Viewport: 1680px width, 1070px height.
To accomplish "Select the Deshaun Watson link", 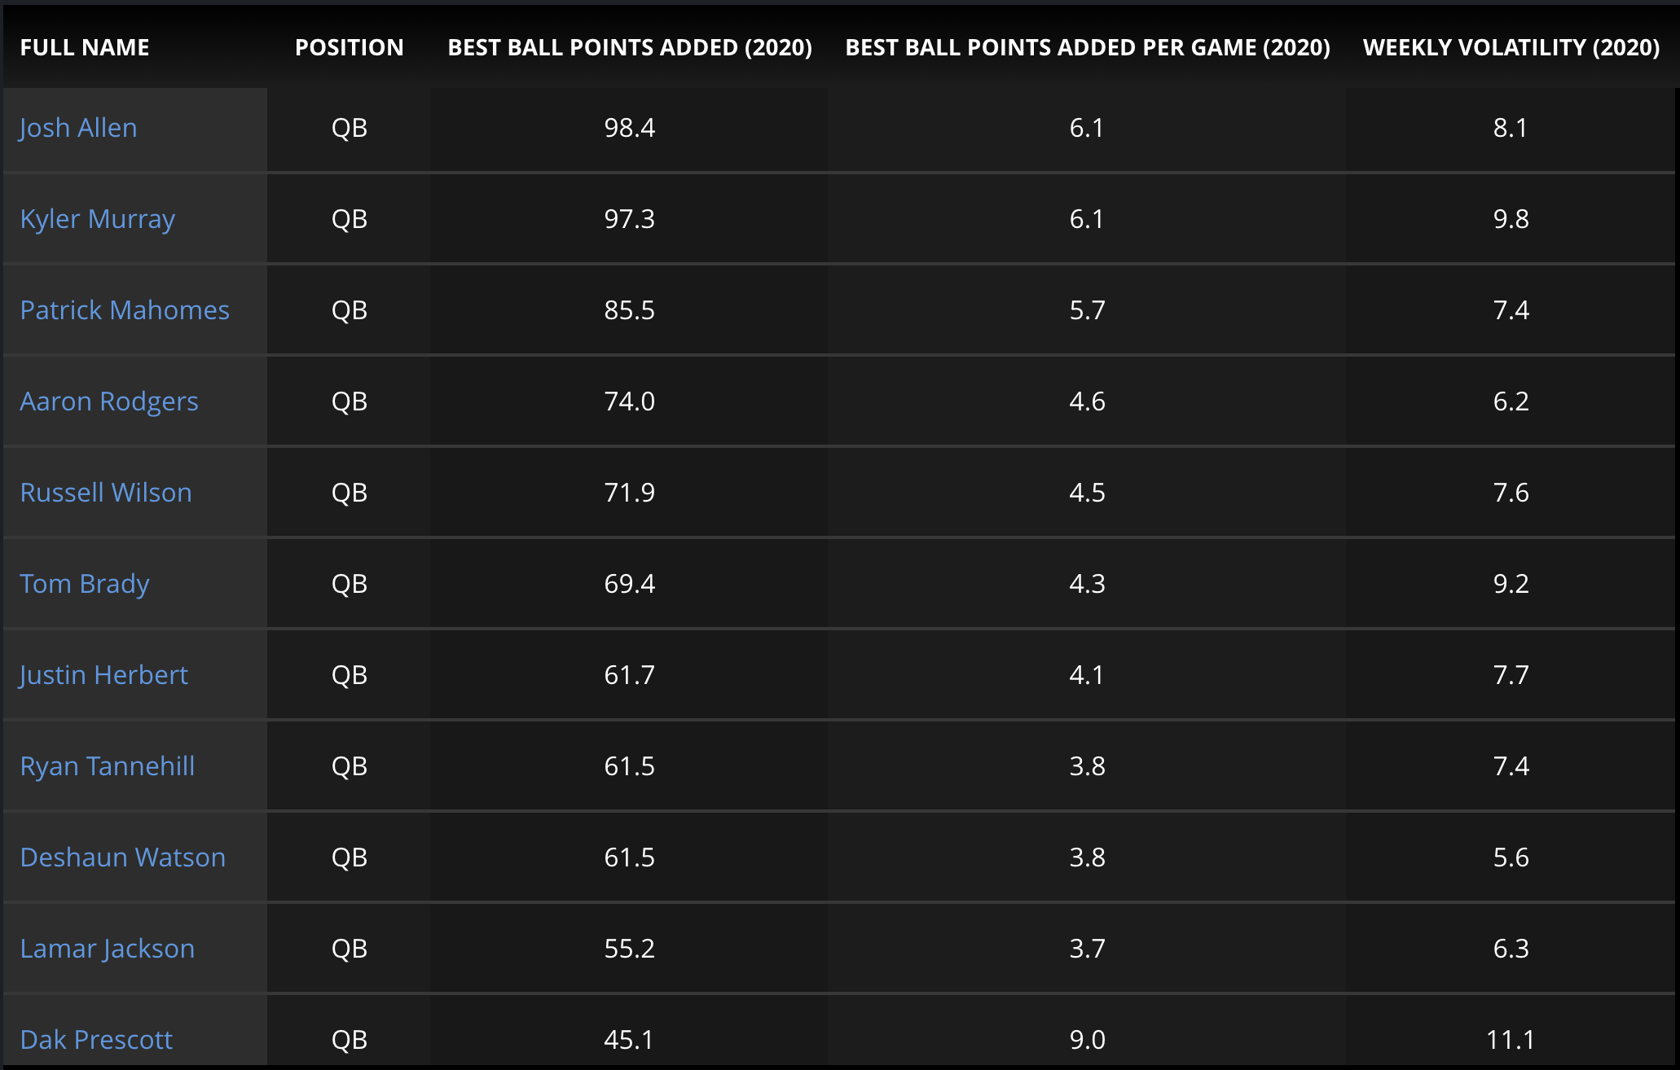I will click(123, 857).
